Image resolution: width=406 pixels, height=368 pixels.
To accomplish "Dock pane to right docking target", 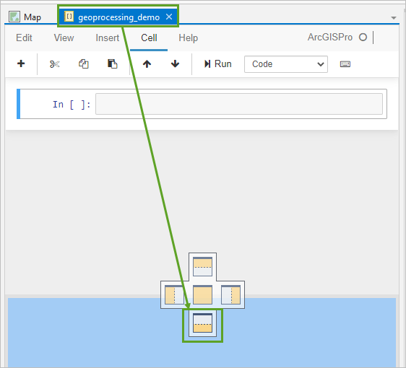I will pyautogui.click(x=230, y=294).
